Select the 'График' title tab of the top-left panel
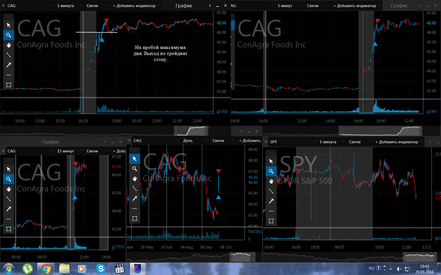Image resolution: width=441 pixels, height=275 pixels. 184,5
